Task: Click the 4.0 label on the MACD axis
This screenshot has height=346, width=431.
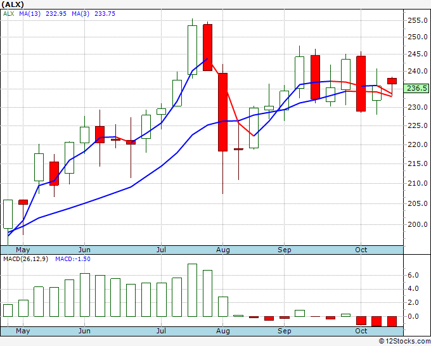Action: [413, 289]
